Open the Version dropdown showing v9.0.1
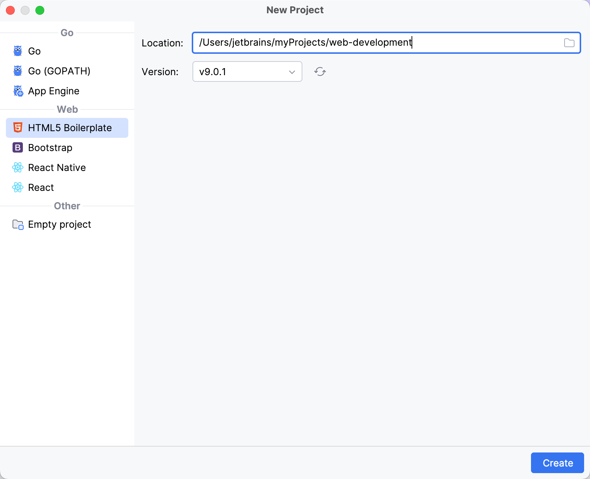Viewport: 590px width, 479px height. click(247, 71)
